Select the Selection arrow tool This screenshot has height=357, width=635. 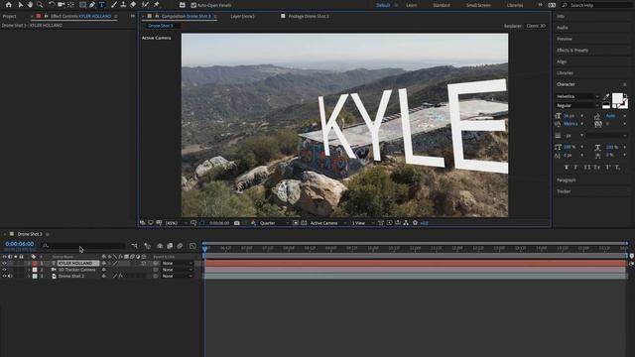(x=20, y=5)
